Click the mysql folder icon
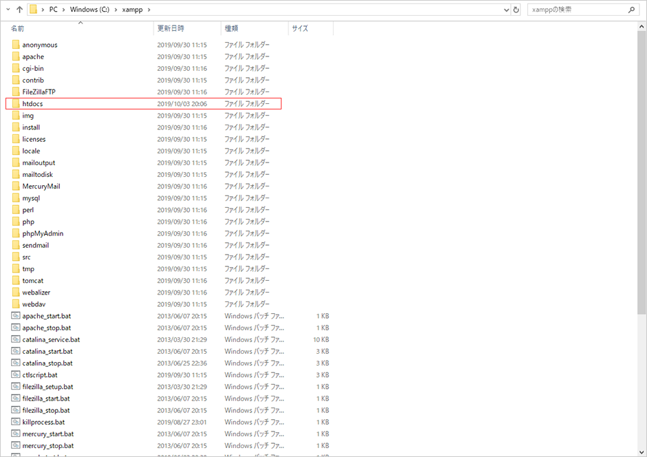The width and height of the screenshot is (647, 457). [17, 198]
